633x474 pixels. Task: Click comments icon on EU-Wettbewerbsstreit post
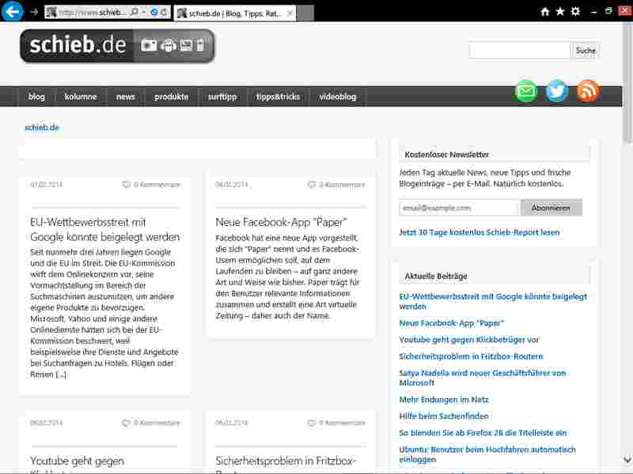click(x=126, y=185)
